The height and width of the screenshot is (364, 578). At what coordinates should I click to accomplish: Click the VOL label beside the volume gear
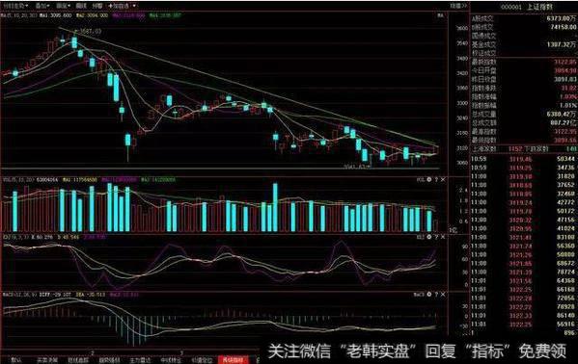click(x=421, y=180)
